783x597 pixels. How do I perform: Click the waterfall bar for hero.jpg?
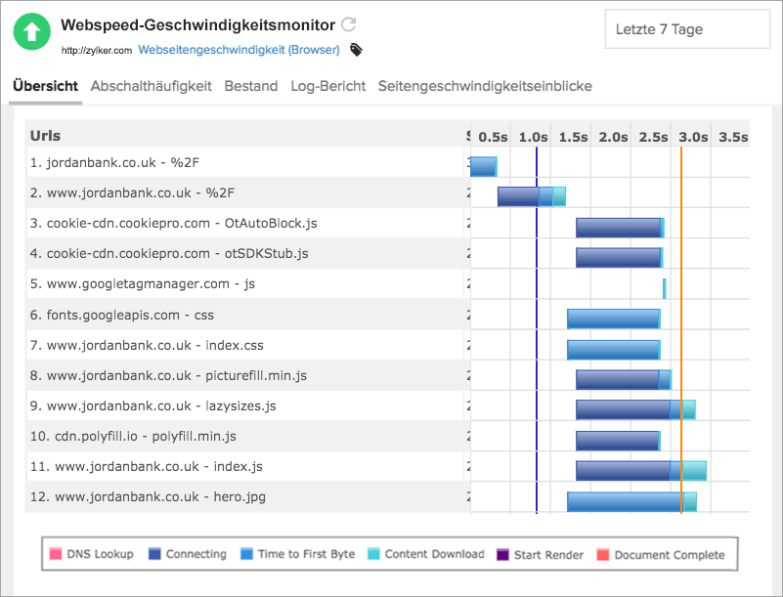(x=631, y=501)
